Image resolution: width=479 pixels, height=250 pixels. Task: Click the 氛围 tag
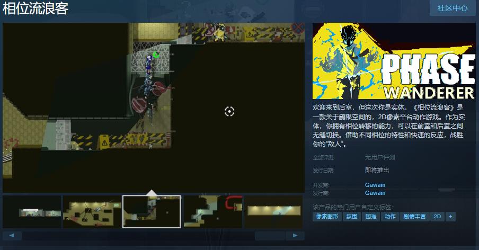click(352, 217)
